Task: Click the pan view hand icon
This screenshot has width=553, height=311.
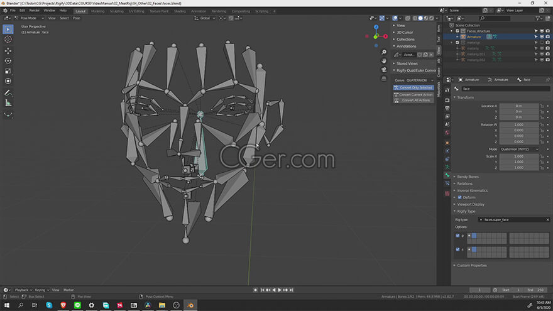Action: click(384, 61)
